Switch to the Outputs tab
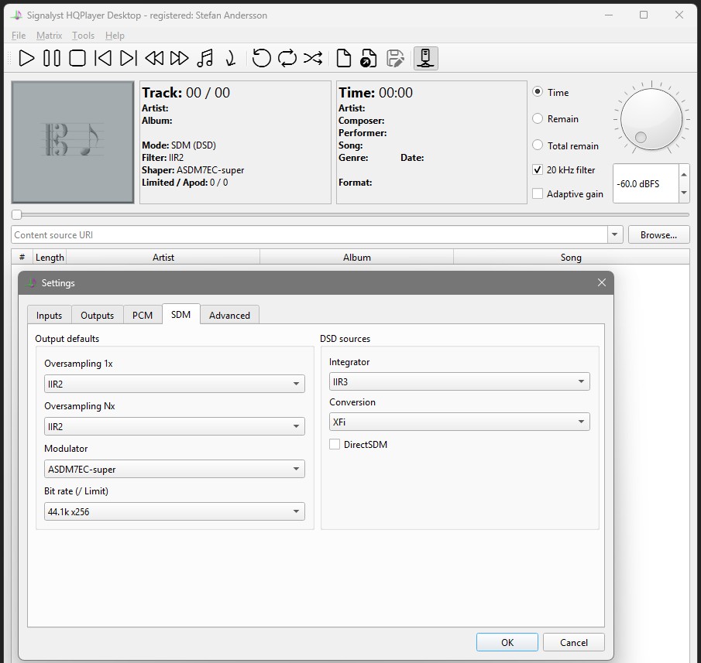The image size is (701, 663). click(x=98, y=315)
